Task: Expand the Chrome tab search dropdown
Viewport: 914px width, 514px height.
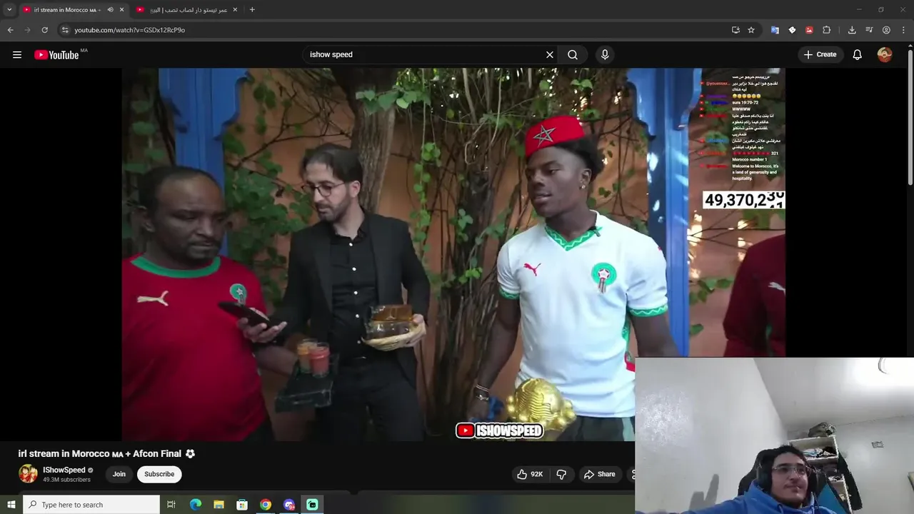Action: 9,10
